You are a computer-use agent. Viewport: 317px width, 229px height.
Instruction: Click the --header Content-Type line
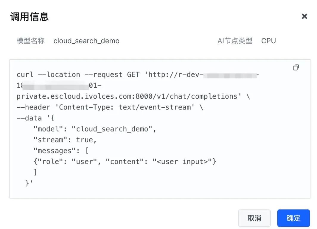click(110, 107)
